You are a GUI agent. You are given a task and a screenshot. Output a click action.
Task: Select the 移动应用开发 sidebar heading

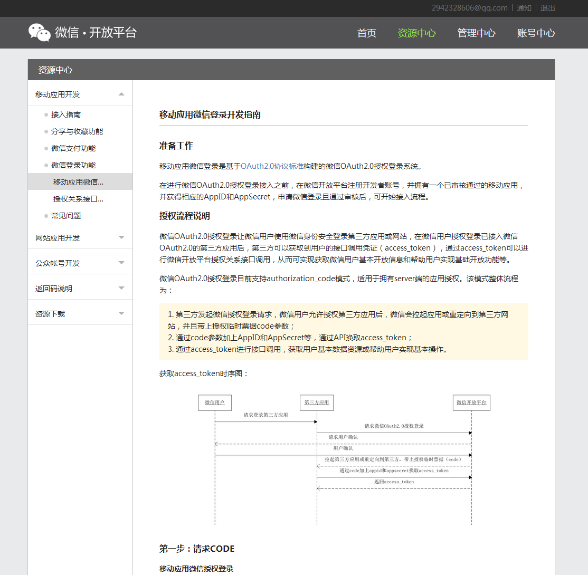58,94
